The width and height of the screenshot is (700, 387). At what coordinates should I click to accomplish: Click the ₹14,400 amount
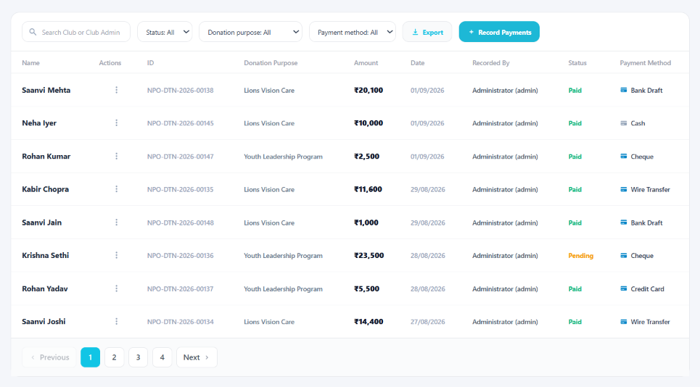[x=368, y=322]
